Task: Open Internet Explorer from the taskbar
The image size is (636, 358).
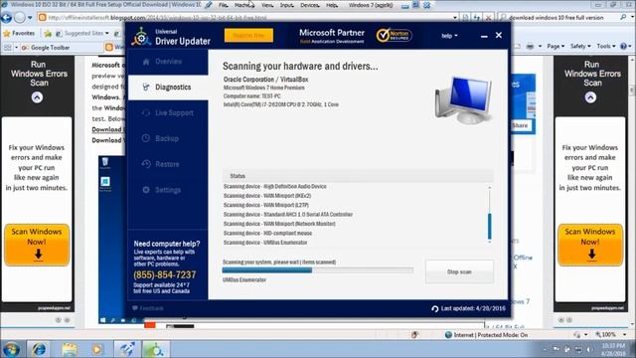Action: pos(39,349)
